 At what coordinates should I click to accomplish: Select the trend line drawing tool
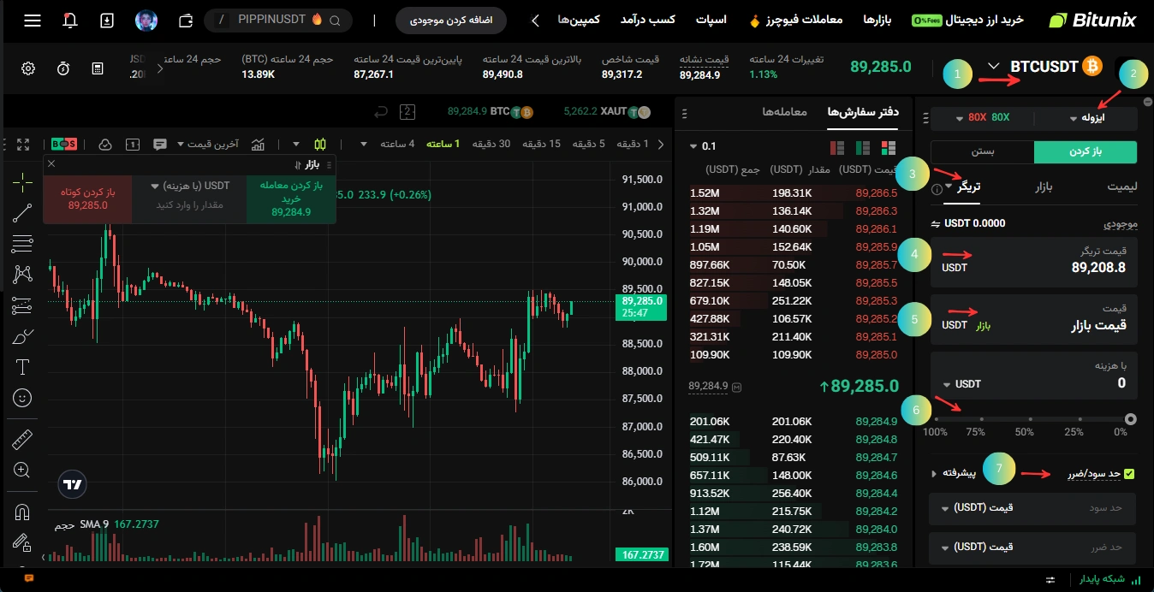point(23,213)
